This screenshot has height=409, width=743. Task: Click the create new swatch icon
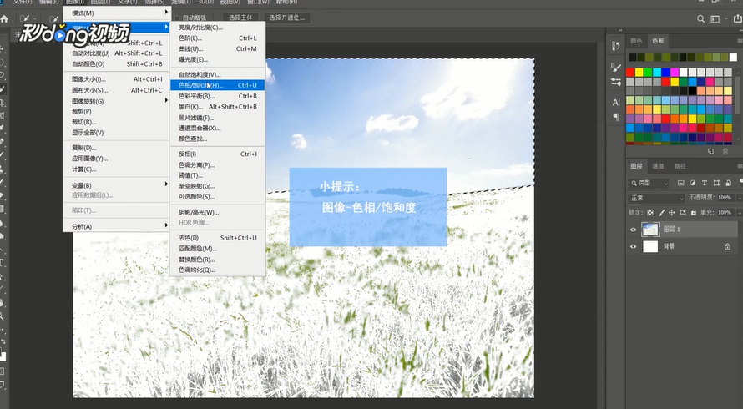[x=710, y=152]
